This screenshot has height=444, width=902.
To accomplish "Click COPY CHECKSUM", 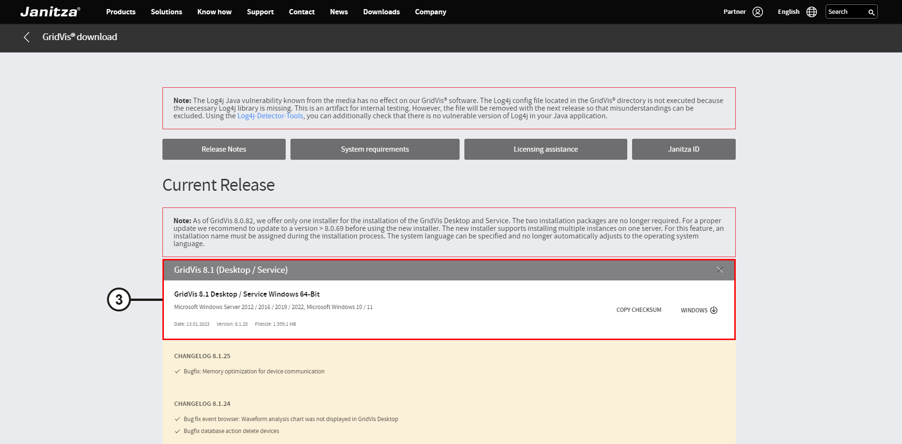I will tap(639, 310).
